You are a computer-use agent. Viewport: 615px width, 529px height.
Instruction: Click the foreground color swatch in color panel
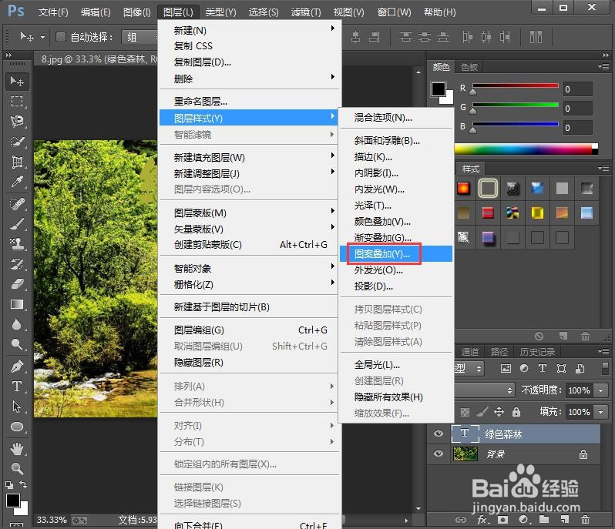(439, 89)
